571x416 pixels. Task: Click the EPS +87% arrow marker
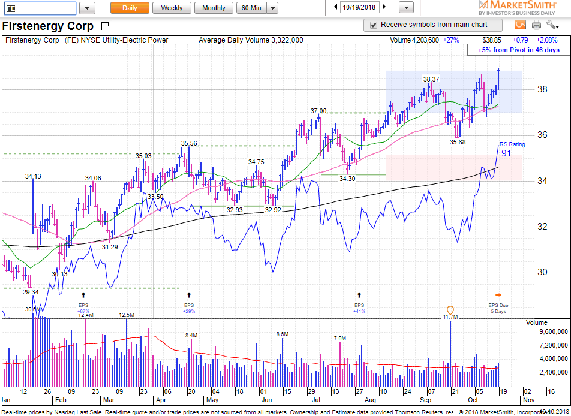pos(83,295)
